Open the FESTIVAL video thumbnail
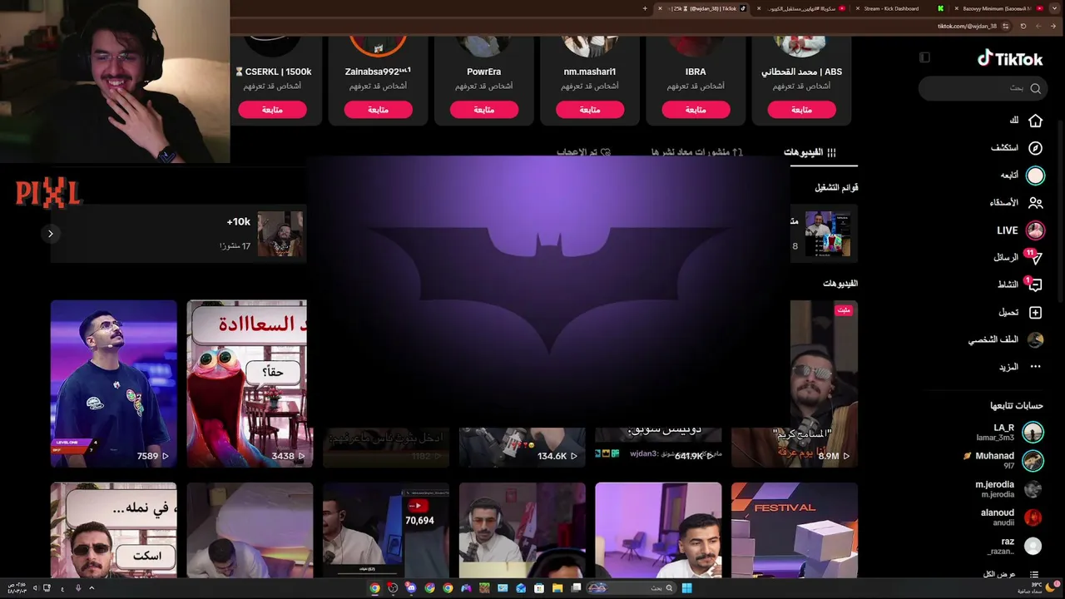1065x599 pixels. (x=795, y=530)
